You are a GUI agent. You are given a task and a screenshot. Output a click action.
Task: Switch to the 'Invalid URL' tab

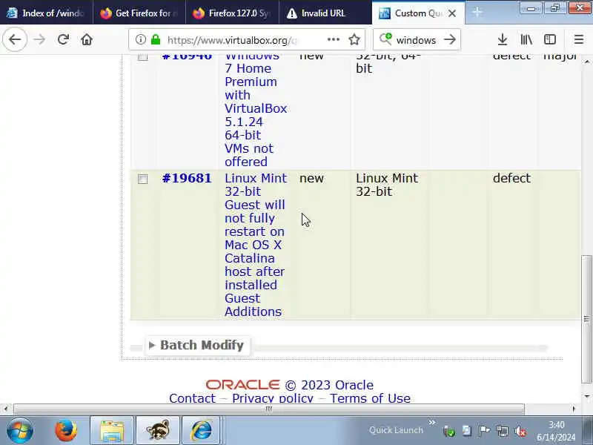pos(325,13)
